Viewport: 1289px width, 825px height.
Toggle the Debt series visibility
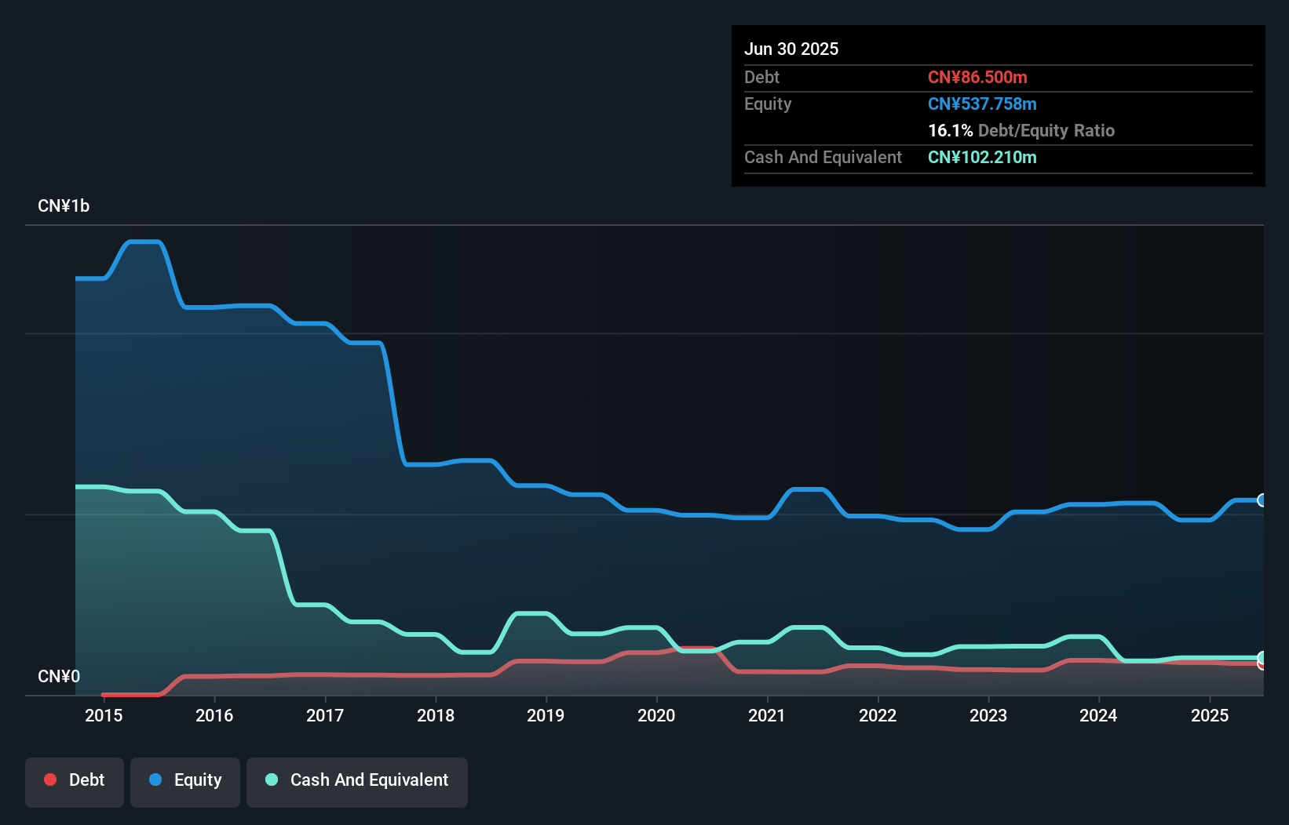tap(74, 781)
